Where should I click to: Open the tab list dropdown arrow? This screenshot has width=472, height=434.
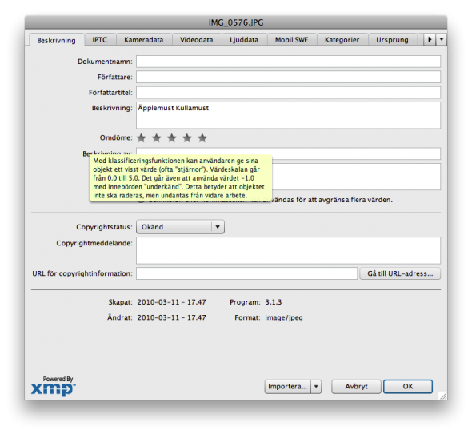(x=442, y=39)
